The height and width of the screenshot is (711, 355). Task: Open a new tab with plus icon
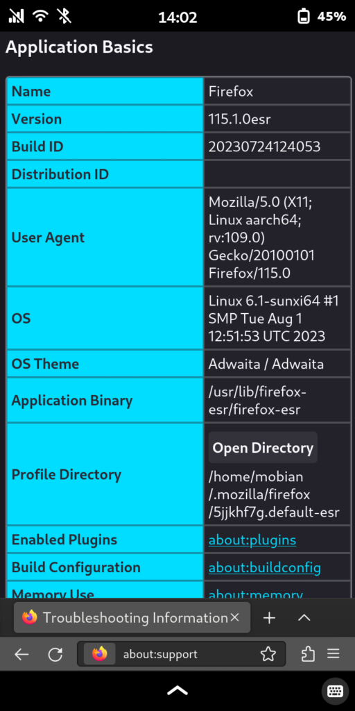pyautogui.click(x=270, y=617)
